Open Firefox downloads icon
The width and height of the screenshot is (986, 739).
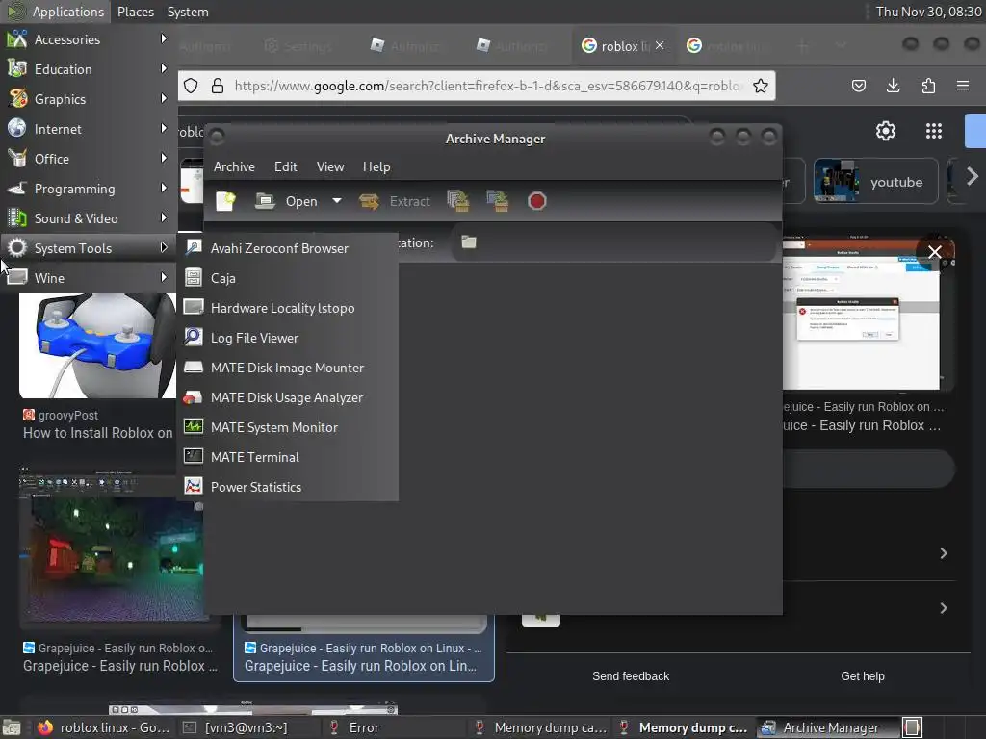[893, 86]
